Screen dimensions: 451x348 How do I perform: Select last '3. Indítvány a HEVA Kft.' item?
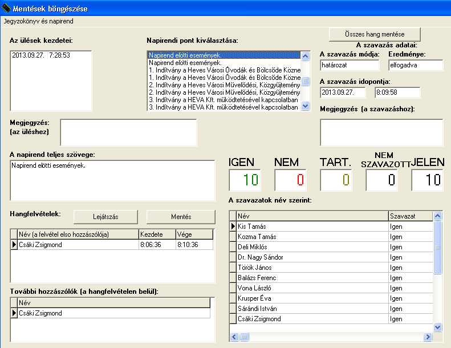pyautogui.click(x=224, y=107)
